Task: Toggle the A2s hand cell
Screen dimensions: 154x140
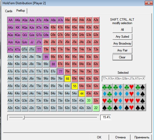Action: (x=96, y=20)
